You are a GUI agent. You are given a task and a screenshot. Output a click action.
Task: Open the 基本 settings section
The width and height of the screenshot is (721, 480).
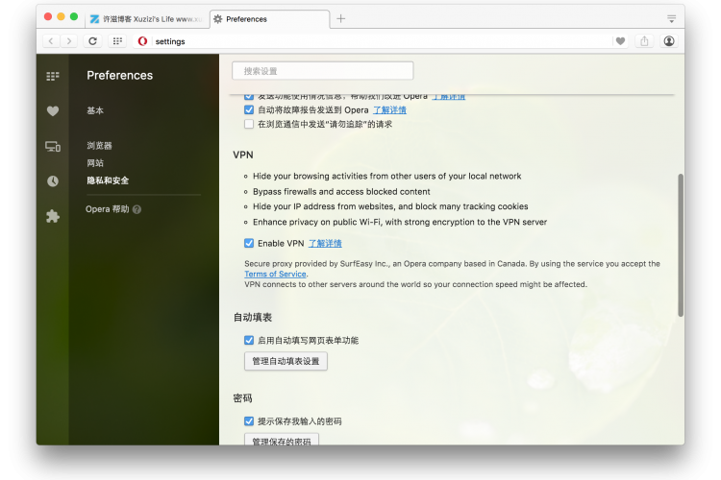pos(95,110)
